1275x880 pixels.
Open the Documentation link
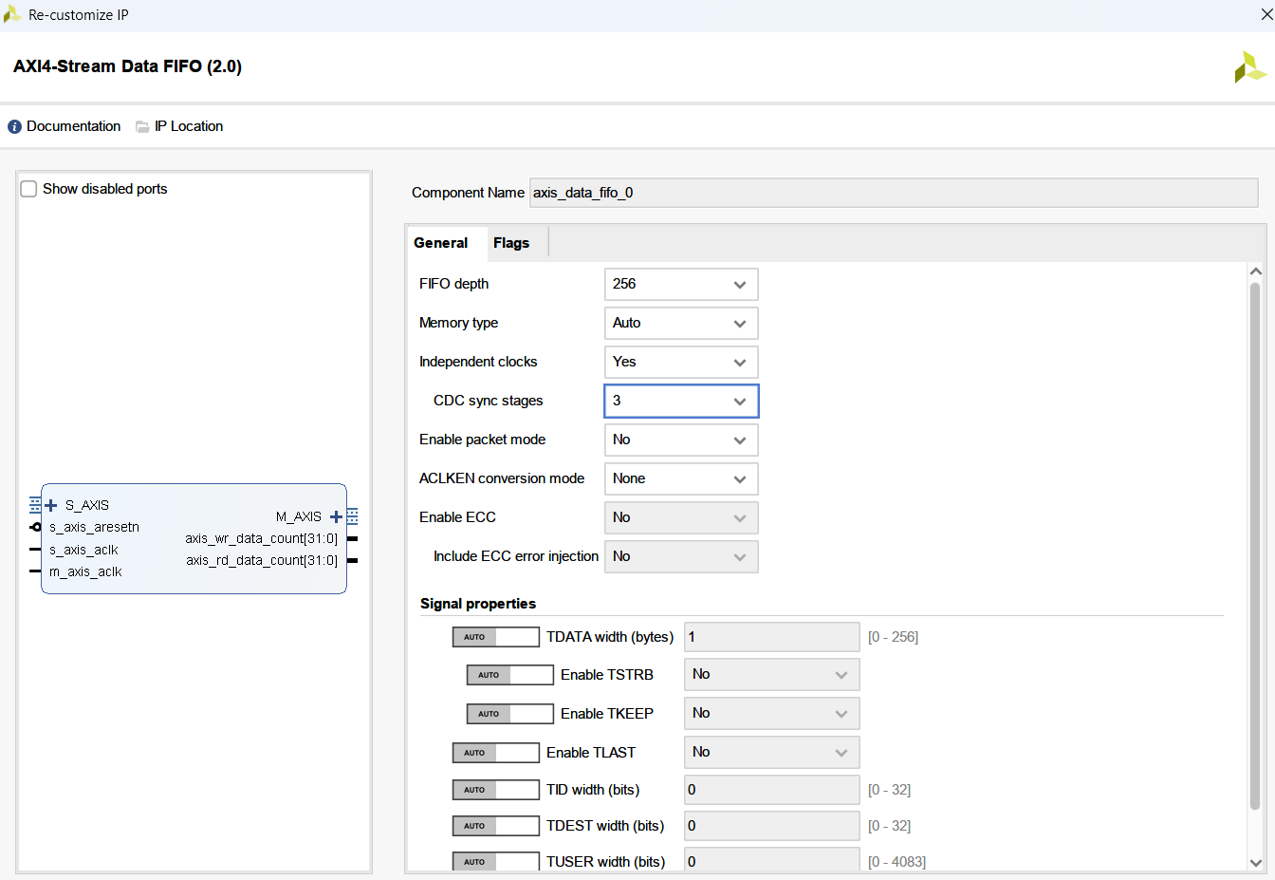click(x=73, y=126)
